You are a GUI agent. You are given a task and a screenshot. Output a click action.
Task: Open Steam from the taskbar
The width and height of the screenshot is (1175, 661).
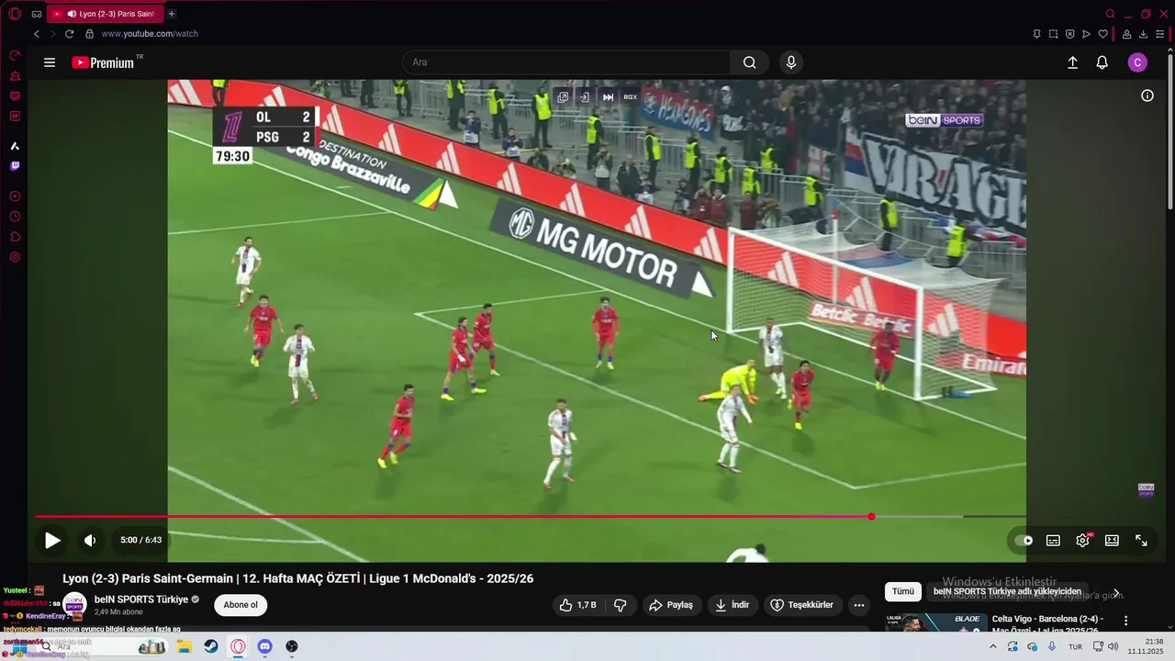pos(211,646)
